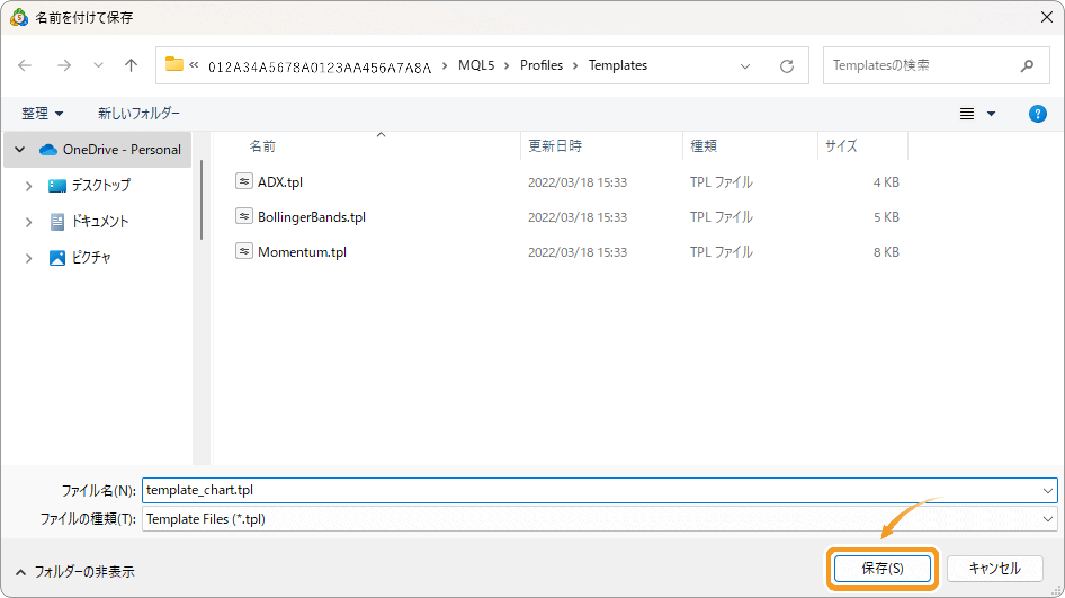Click the BollingerBands.tpl file icon
This screenshot has height=598, width=1065.
pyautogui.click(x=244, y=216)
